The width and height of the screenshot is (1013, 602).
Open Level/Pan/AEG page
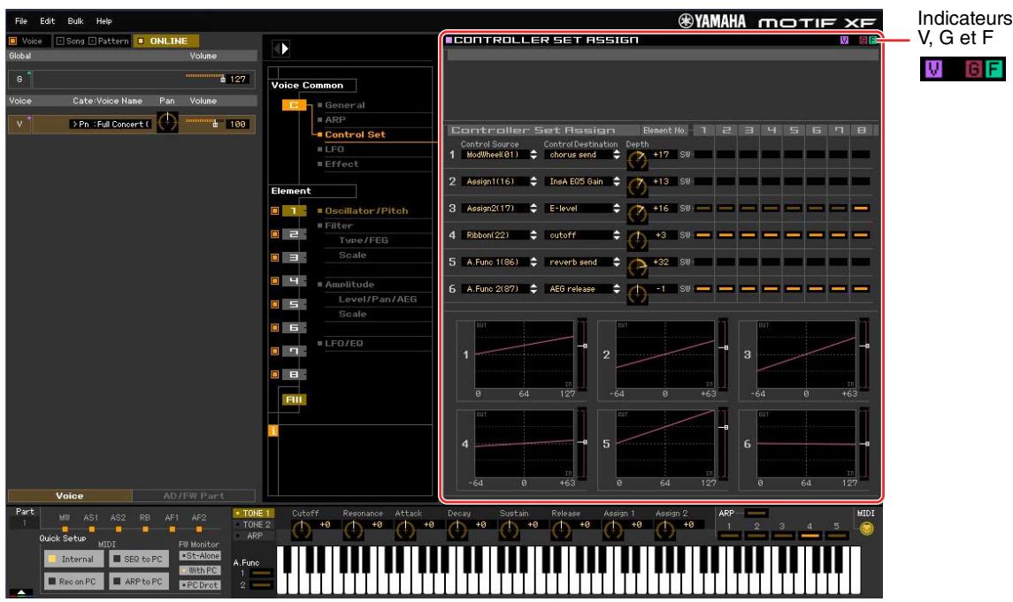(378, 299)
